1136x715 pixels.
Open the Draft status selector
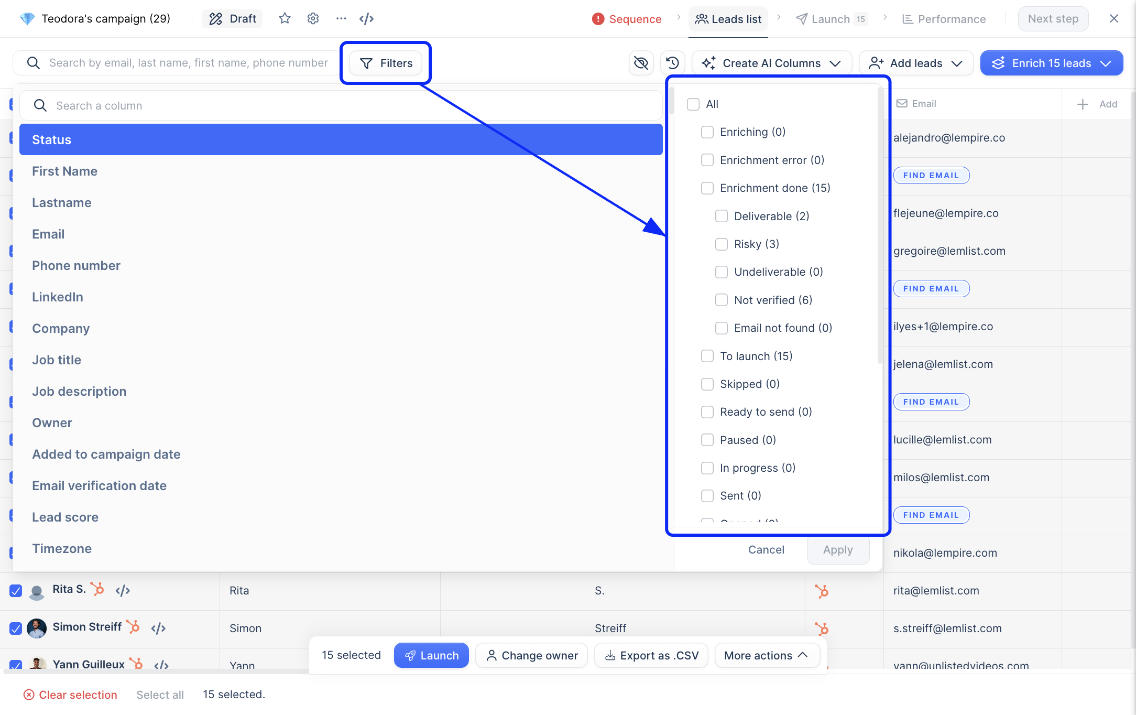[x=232, y=19]
